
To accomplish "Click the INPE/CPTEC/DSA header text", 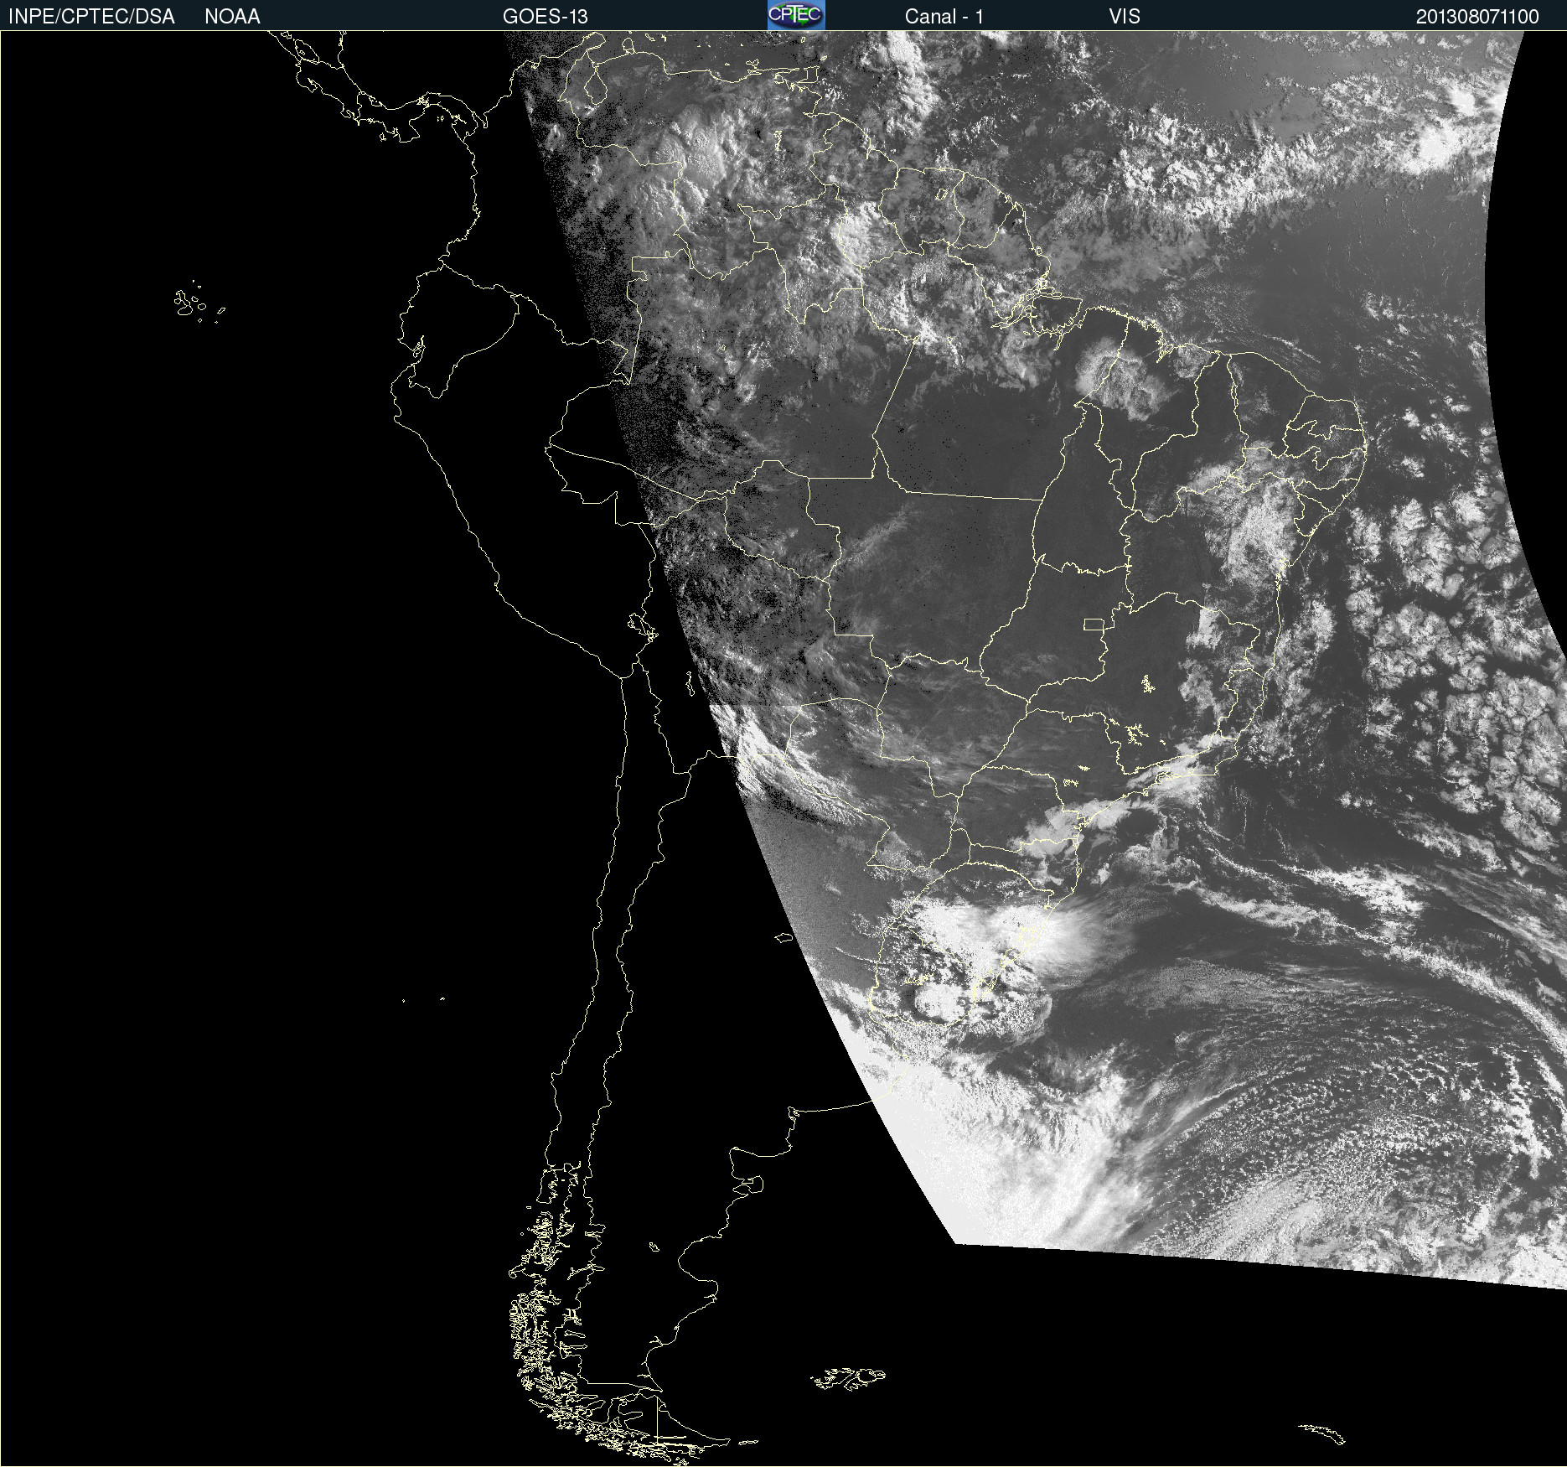I will 91,17.
